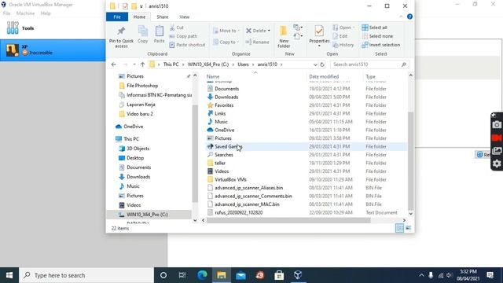503x283 pixels.
Task: Click Edit in the ribbon Open group
Action: [x=340, y=36]
